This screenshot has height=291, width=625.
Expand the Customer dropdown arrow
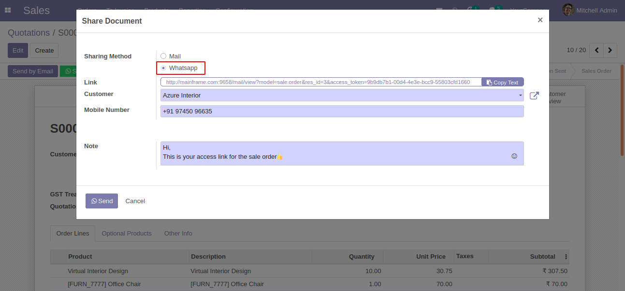coord(521,96)
